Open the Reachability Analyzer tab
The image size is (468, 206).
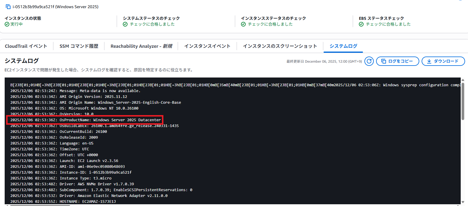(141, 46)
